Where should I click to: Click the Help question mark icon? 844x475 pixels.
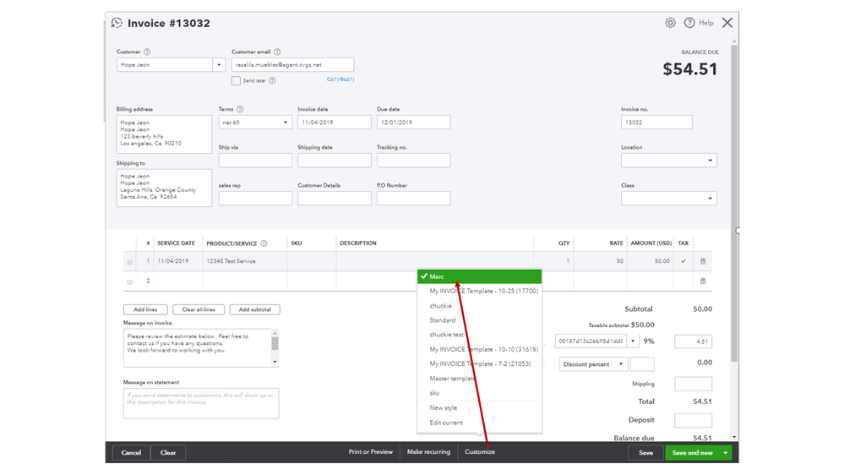tap(689, 23)
